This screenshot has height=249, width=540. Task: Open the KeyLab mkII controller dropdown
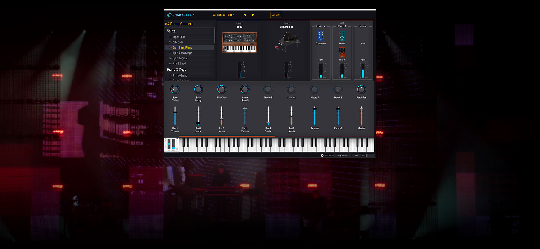click(343, 155)
